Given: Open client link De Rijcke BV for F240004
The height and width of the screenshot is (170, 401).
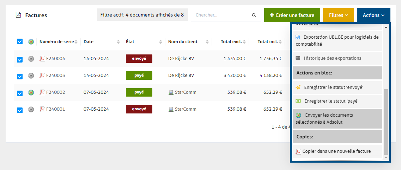Looking at the screenshot, I should 181,59.
